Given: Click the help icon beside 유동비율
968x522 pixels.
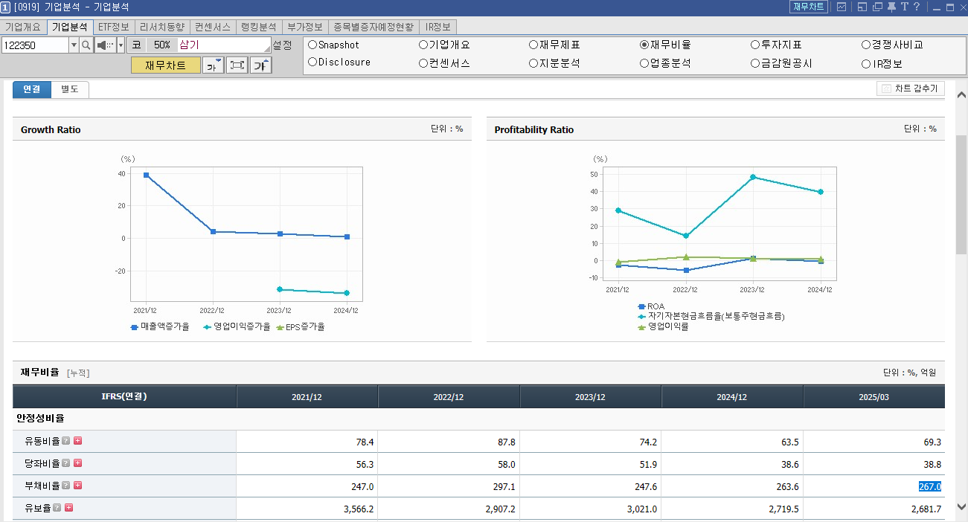Looking at the screenshot, I should 66,441.
